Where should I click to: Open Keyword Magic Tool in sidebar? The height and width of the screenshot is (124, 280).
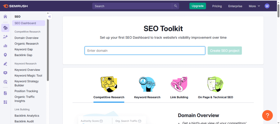point(28,75)
